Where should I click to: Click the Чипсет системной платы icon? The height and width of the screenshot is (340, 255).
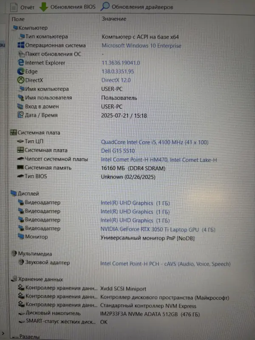[20, 159]
